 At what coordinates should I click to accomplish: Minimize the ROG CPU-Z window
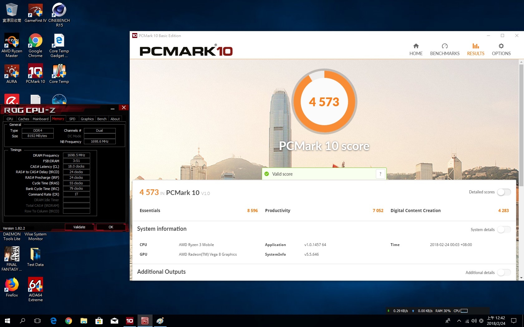coord(113,108)
